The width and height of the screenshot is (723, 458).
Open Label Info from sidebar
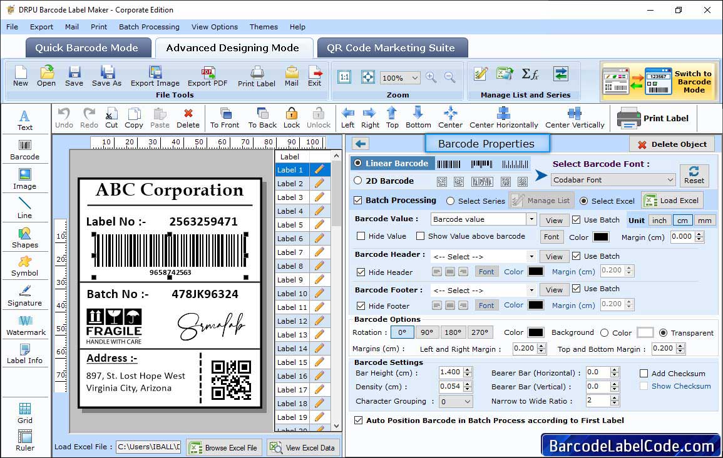(x=25, y=354)
